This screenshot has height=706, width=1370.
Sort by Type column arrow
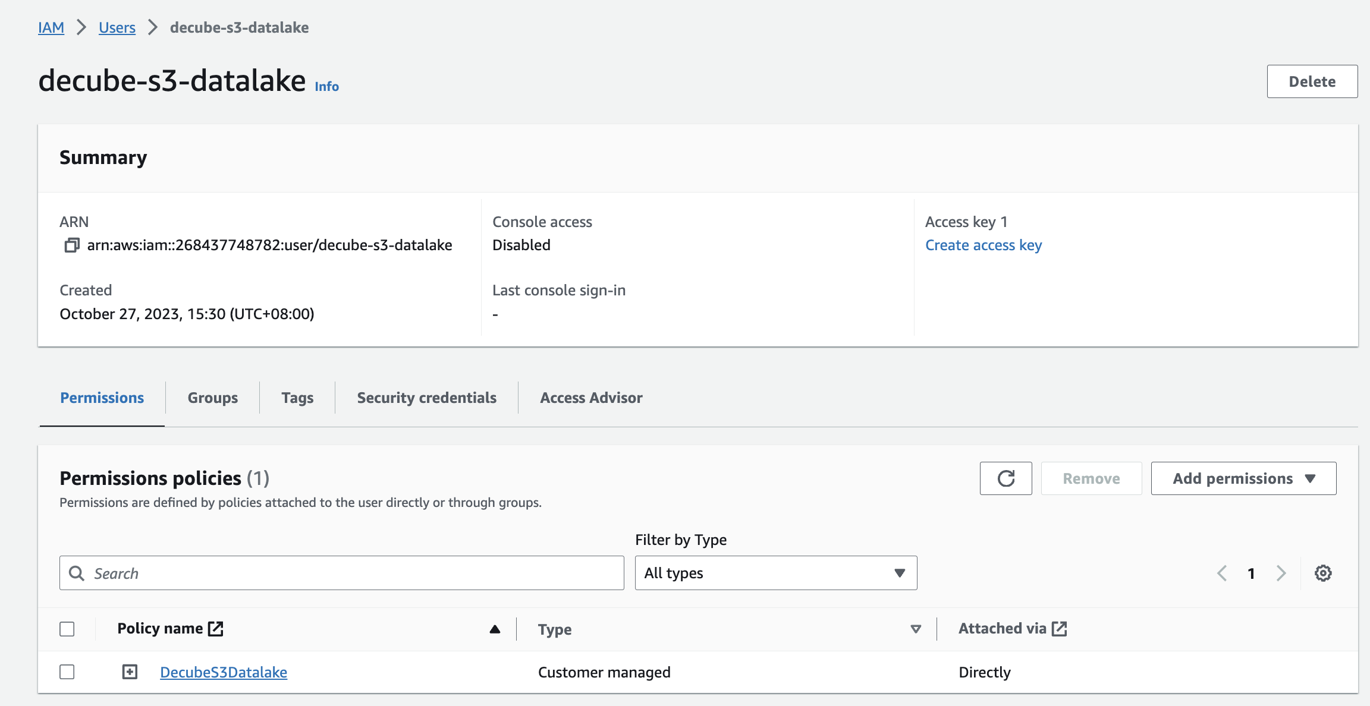916,629
